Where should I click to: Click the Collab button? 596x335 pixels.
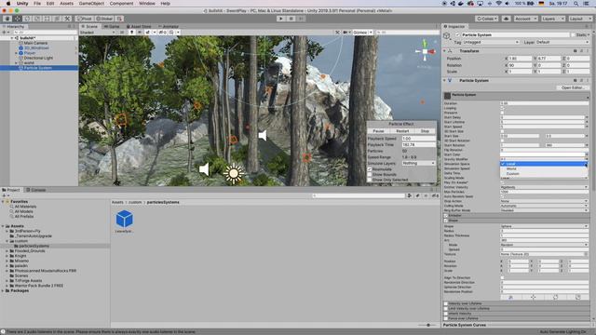(x=486, y=19)
